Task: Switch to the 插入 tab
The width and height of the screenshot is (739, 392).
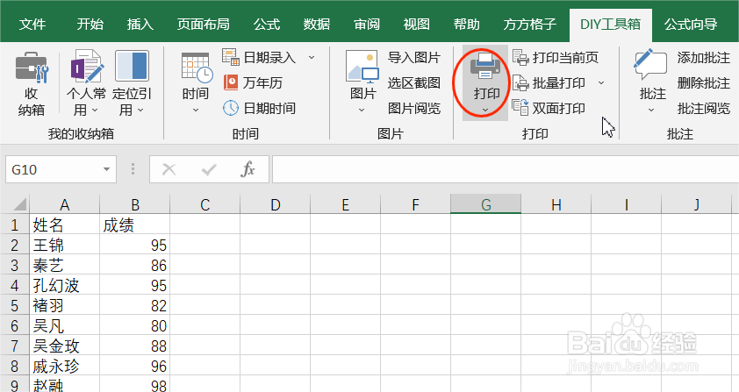Action: 140,24
